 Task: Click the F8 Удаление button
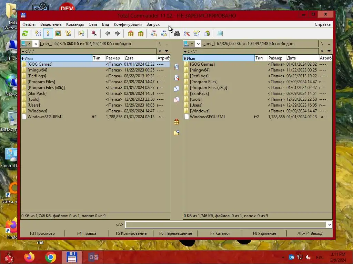point(264,233)
